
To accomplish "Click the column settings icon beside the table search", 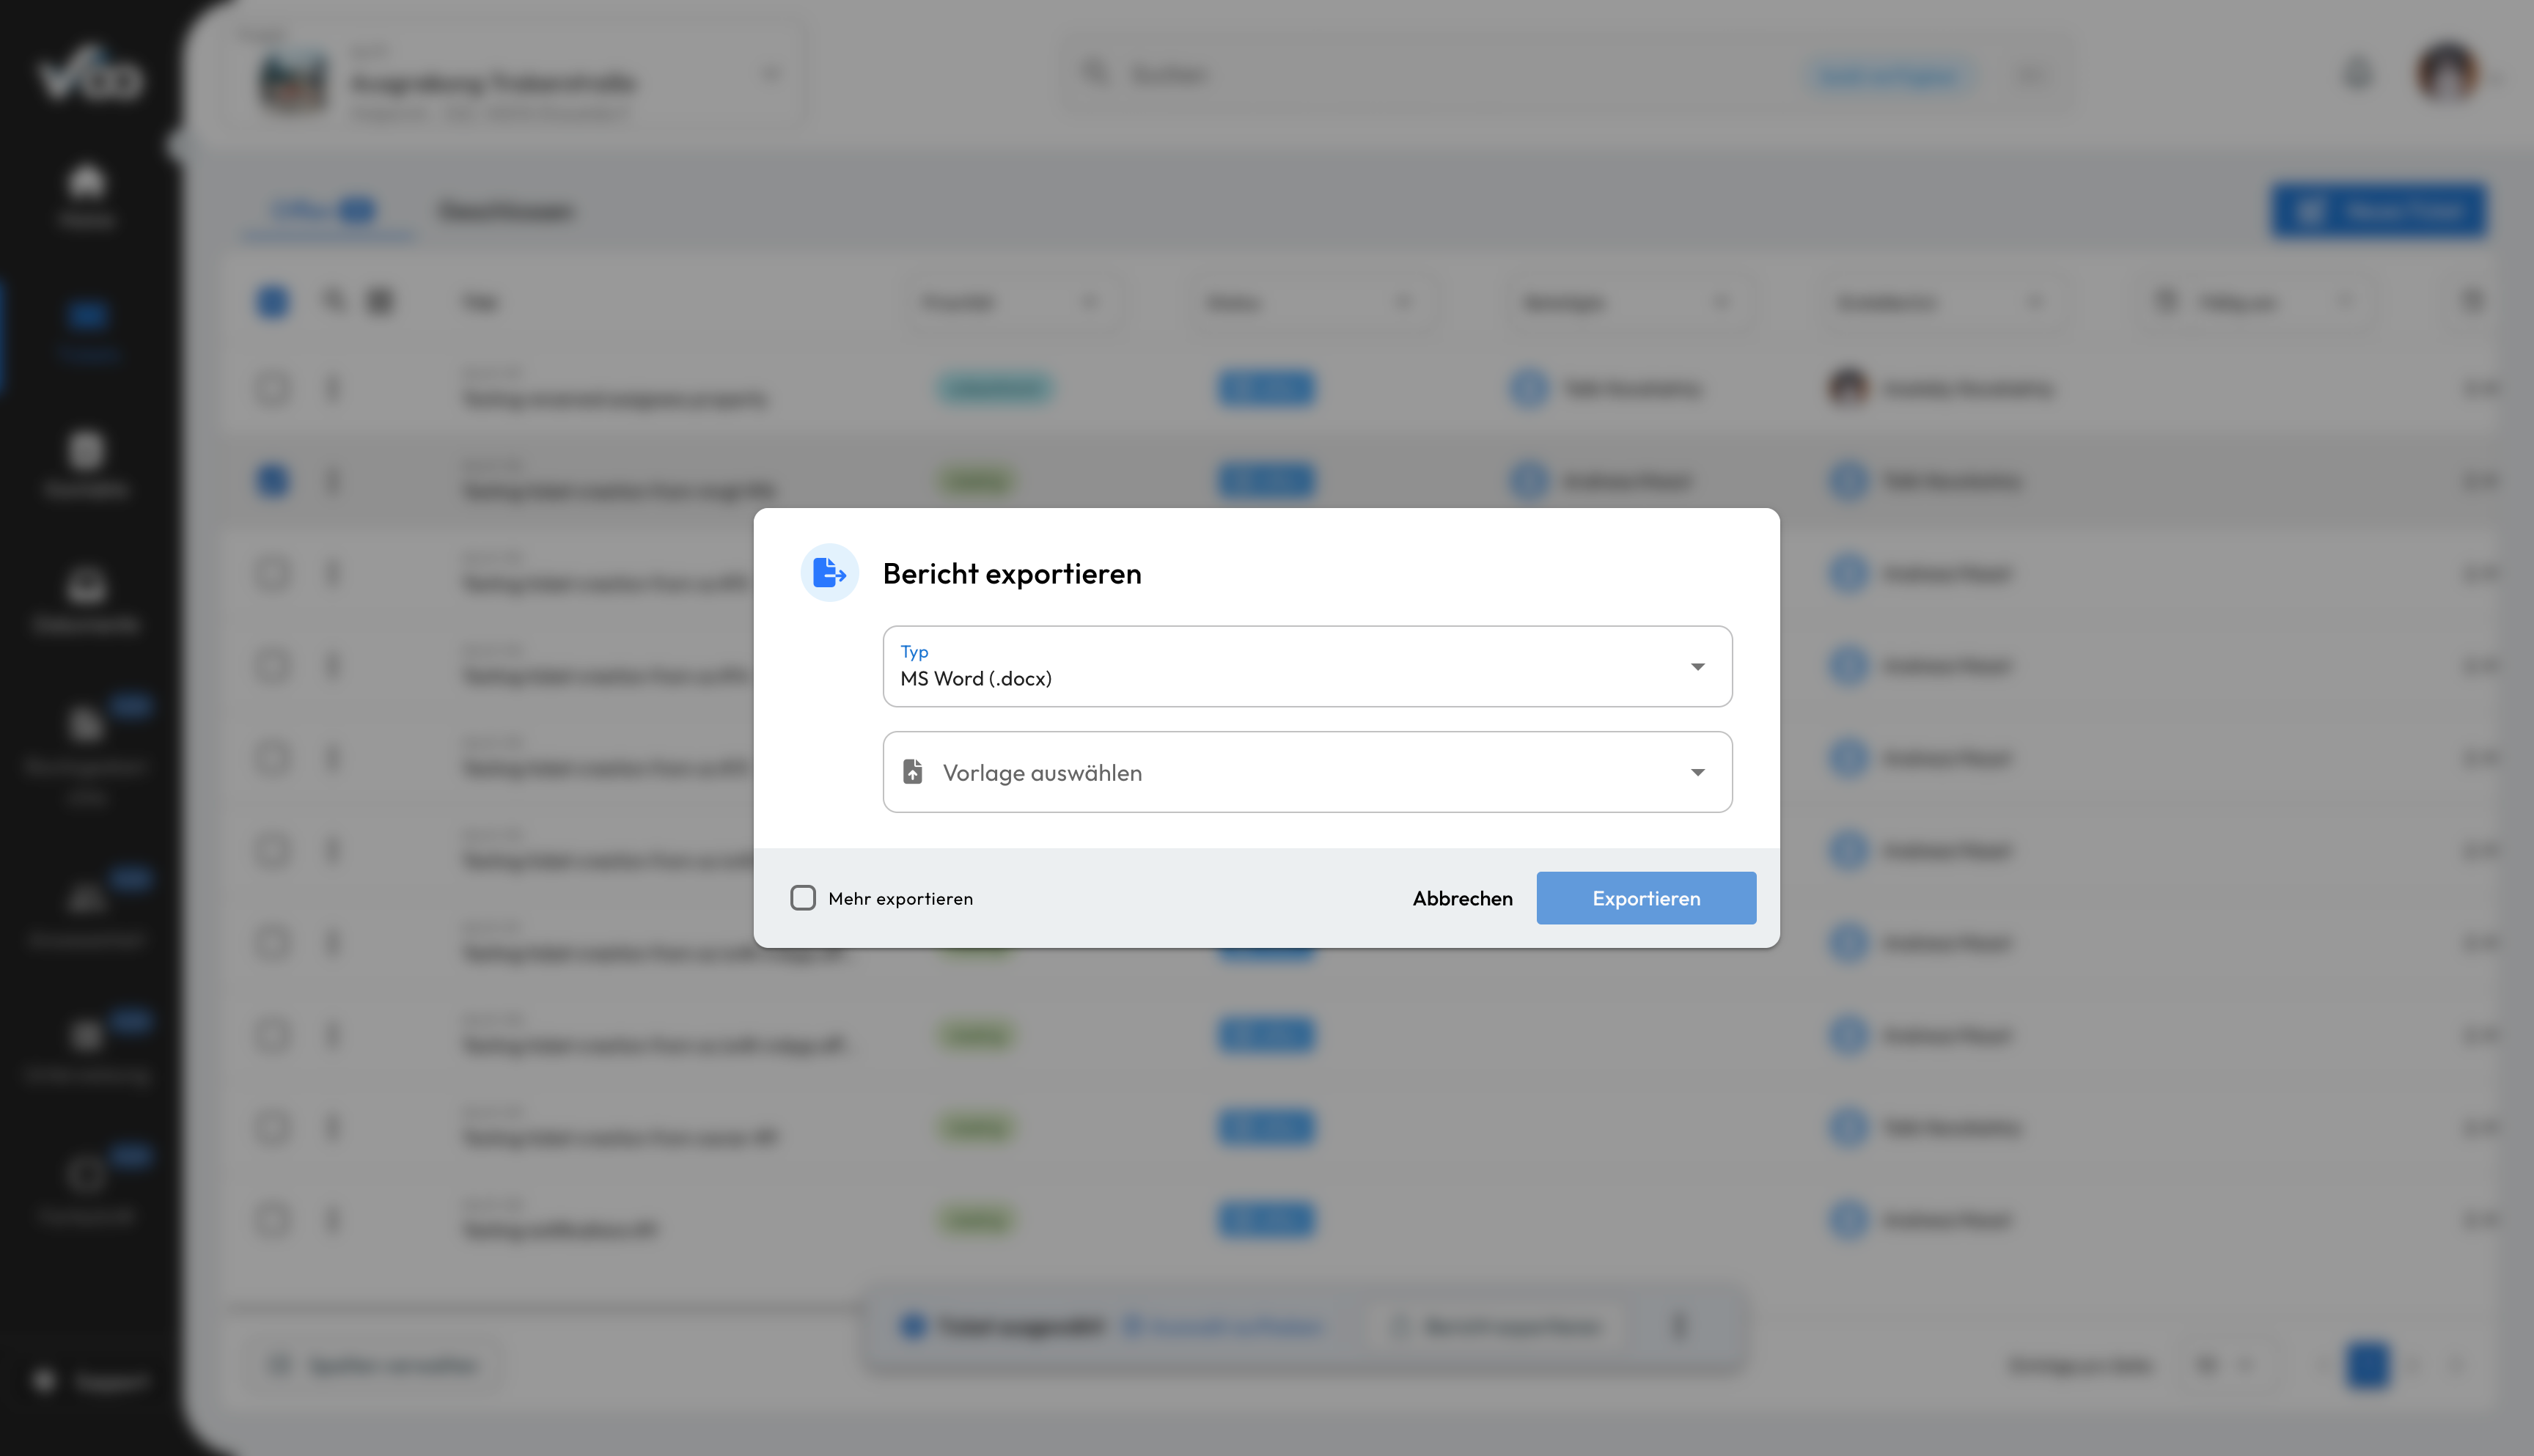I will point(381,301).
